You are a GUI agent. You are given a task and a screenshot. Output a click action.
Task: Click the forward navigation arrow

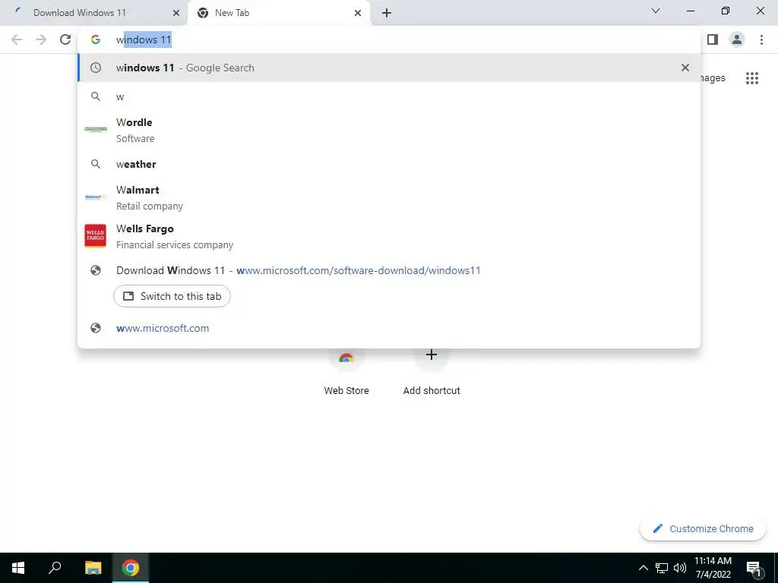tap(41, 39)
